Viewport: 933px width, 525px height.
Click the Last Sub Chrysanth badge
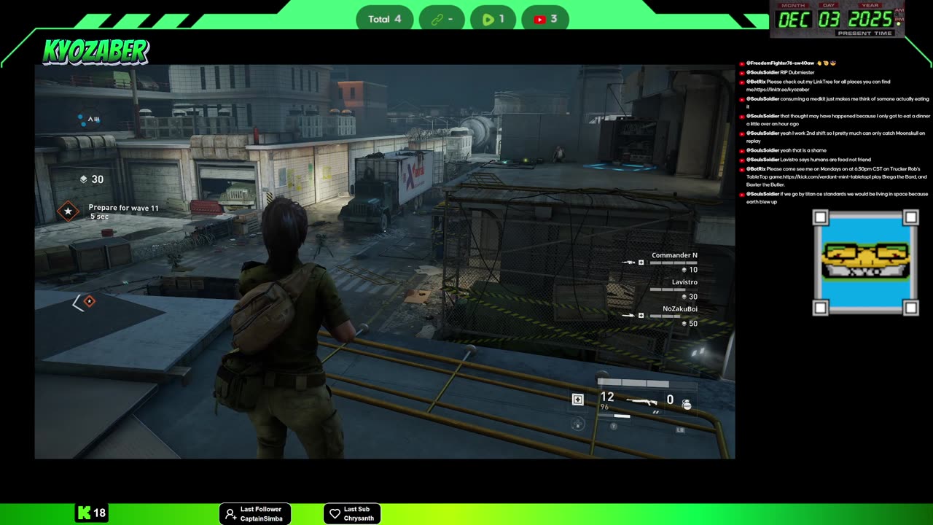click(351, 514)
